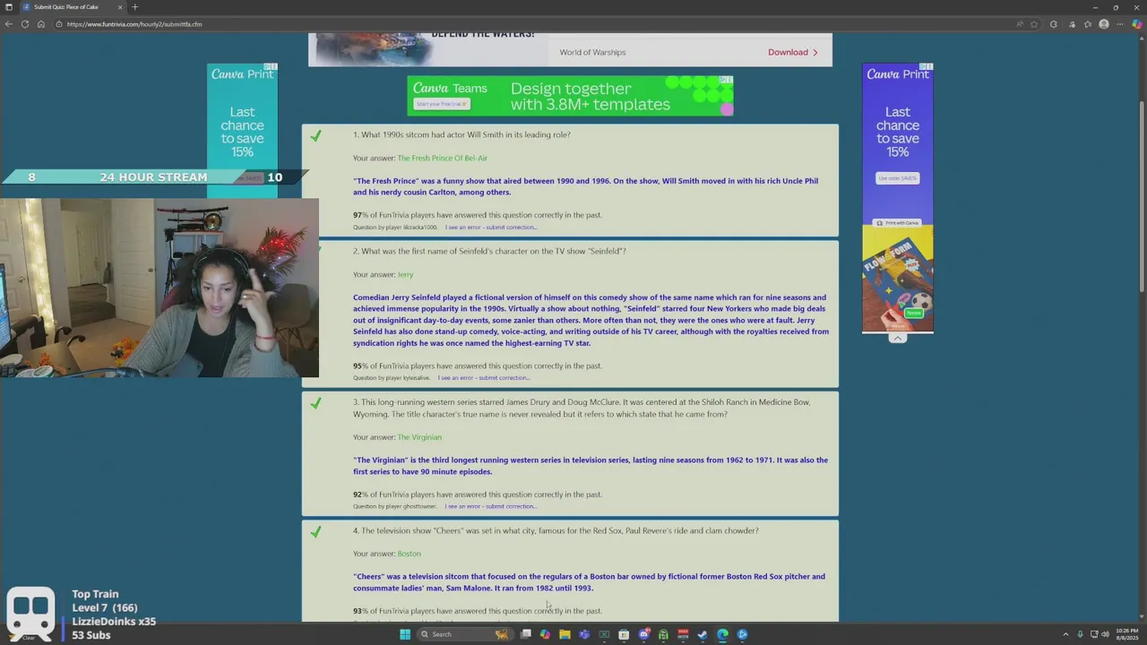Click the answer text 'The Virginian'

(x=419, y=437)
